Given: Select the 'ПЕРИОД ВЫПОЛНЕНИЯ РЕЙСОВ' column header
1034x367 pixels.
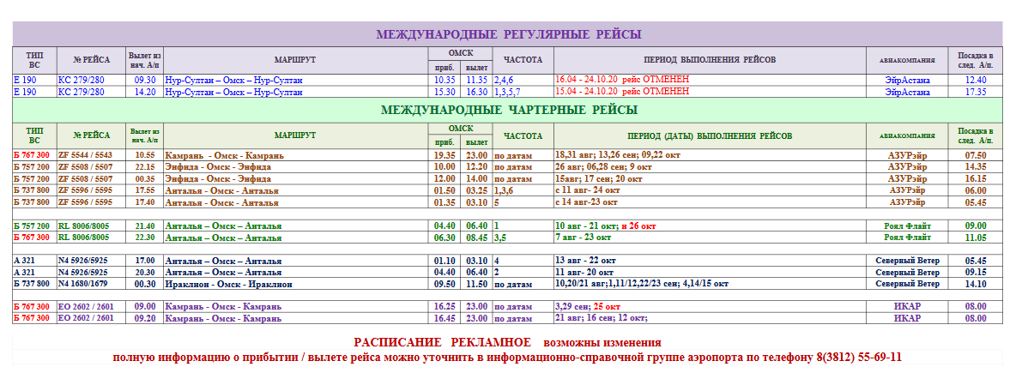Looking at the screenshot, I should click(x=710, y=60).
